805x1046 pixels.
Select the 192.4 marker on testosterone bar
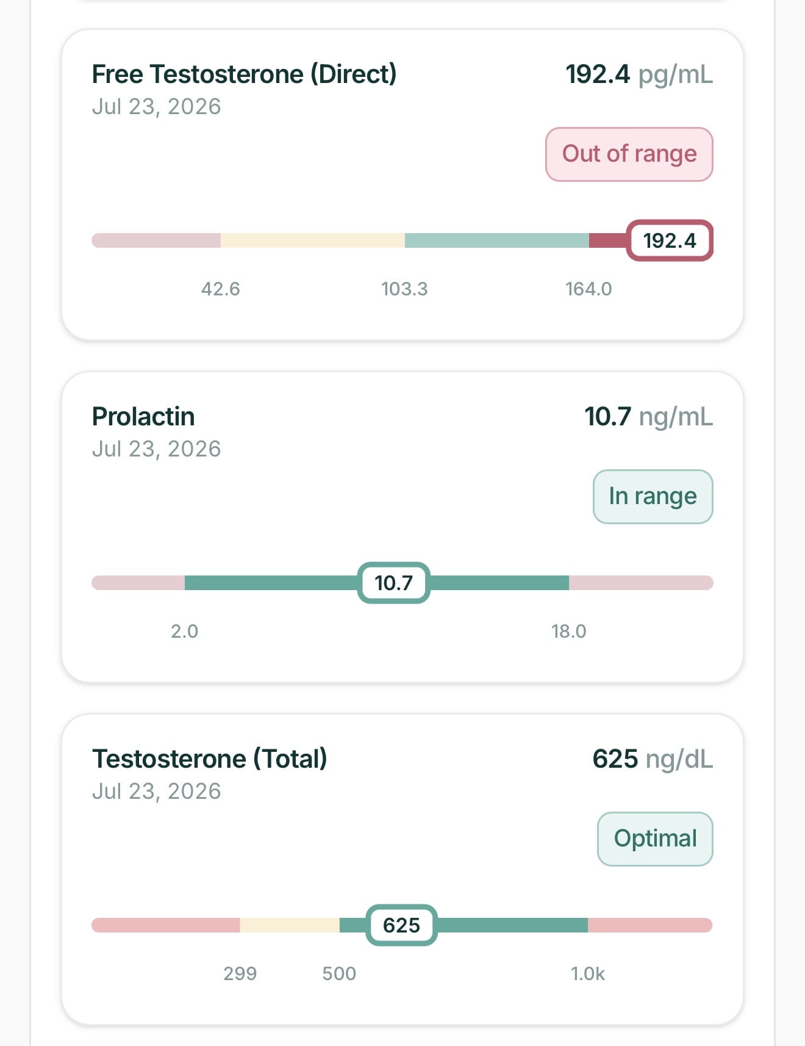(670, 240)
